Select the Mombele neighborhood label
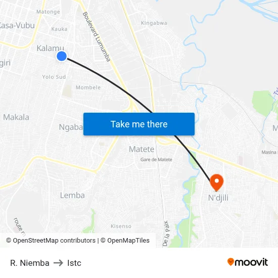 pyautogui.click(x=88, y=87)
